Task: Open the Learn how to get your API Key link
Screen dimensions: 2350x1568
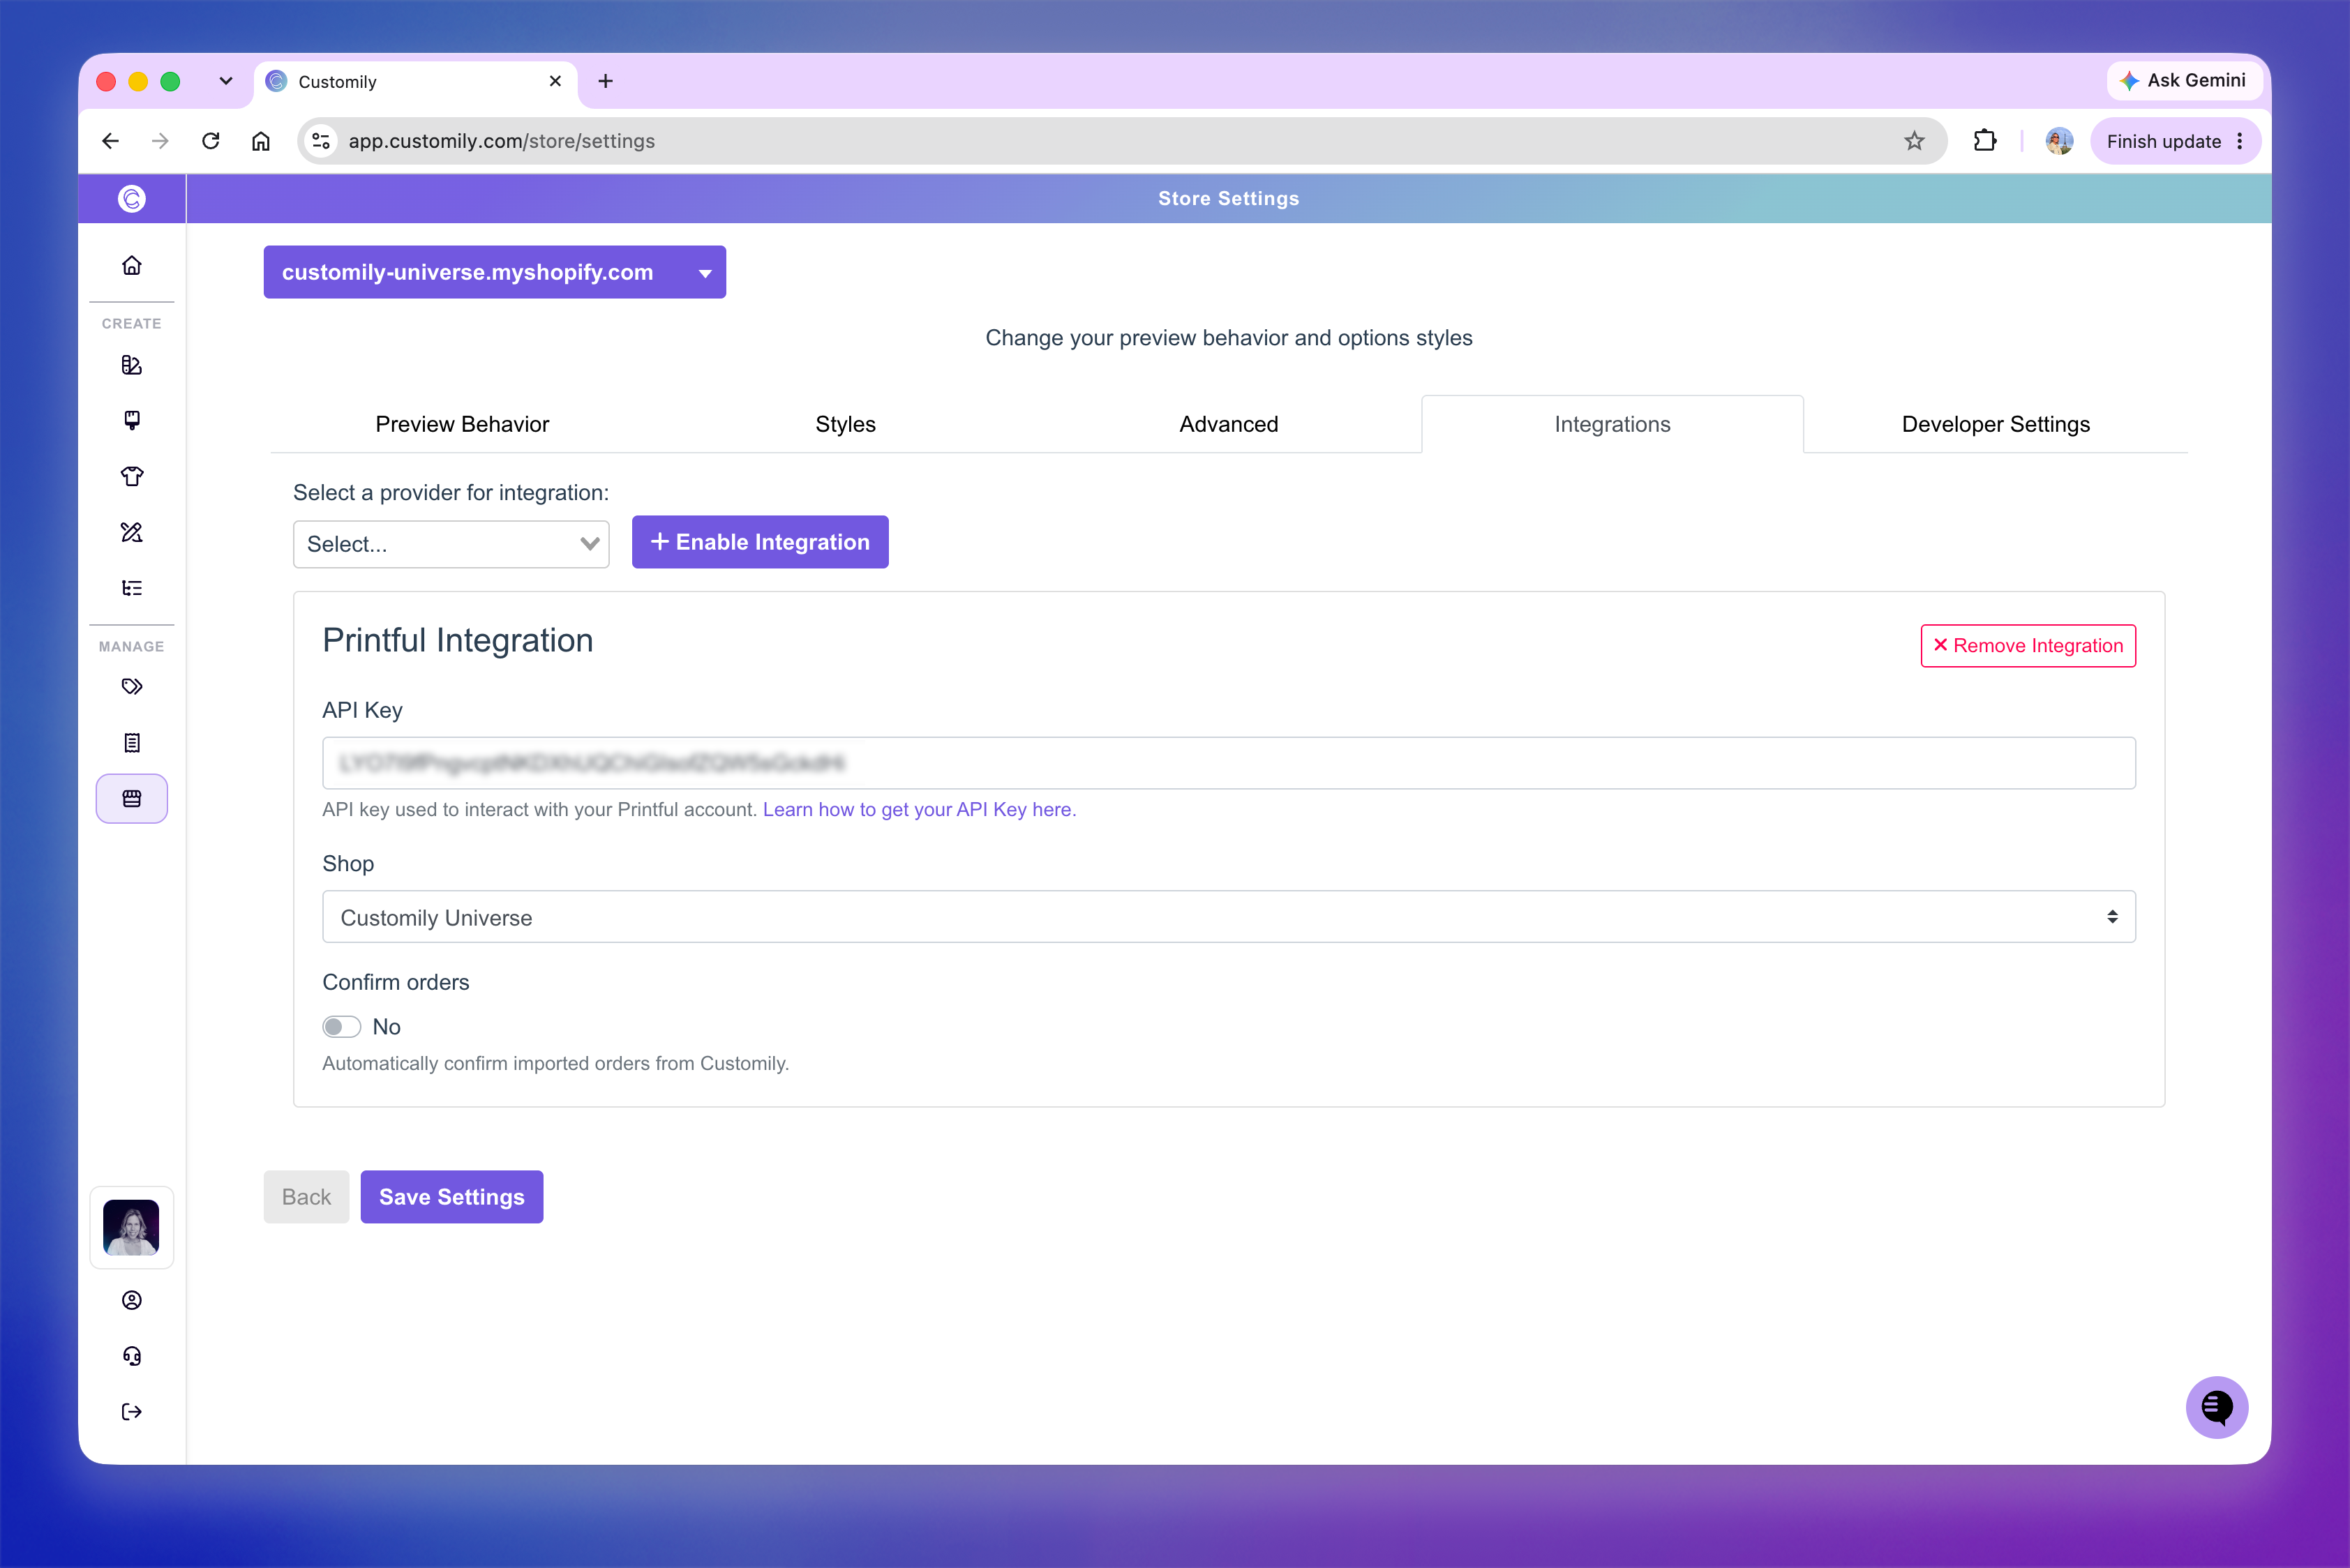Action: tap(920, 809)
